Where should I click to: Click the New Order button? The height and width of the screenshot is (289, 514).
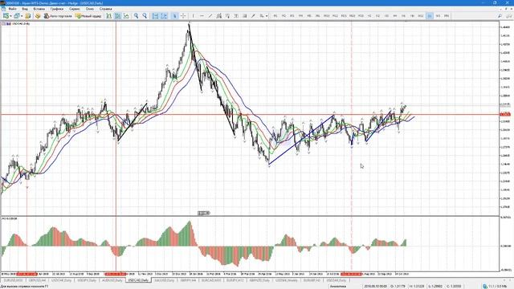[x=88, y=16]
